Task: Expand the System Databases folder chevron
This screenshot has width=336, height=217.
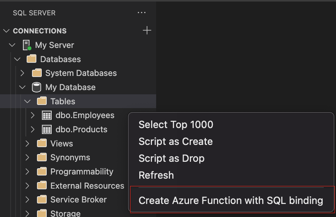Action: tap(22, 73)
